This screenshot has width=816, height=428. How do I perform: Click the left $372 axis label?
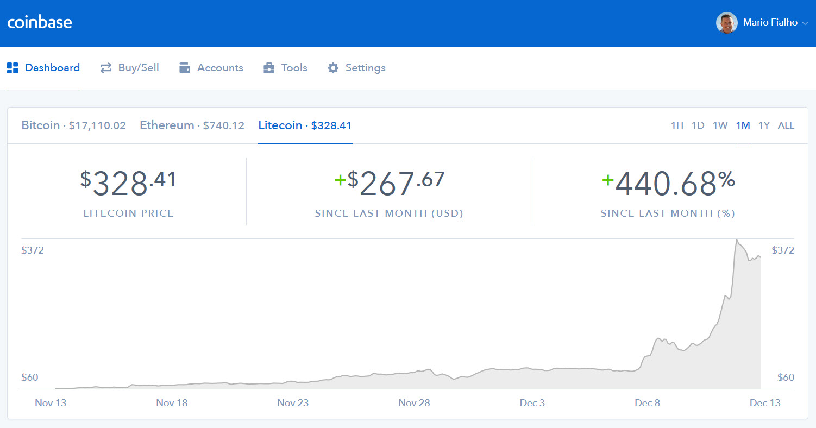33,250
